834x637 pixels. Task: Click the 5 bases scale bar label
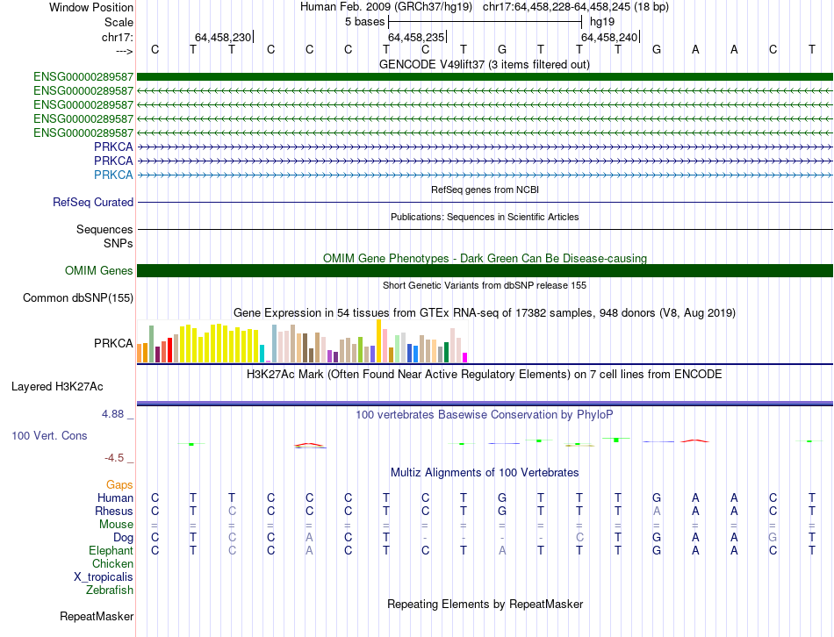coord(364,22)
